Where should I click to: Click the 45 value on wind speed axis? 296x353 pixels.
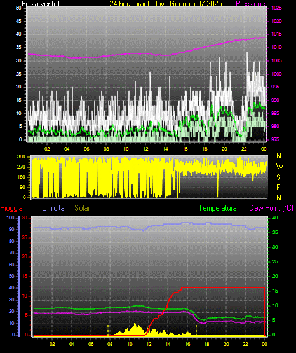point(18,21)
